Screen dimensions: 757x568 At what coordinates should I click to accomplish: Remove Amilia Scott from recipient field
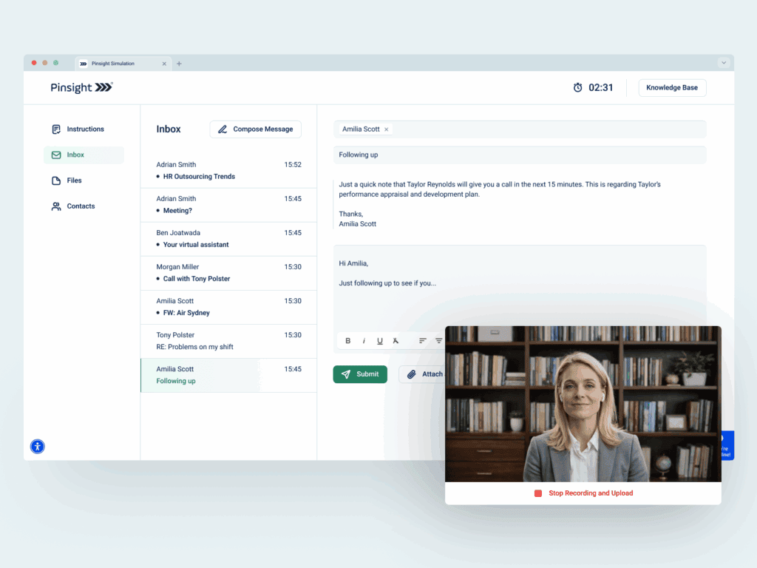point(386,129)
